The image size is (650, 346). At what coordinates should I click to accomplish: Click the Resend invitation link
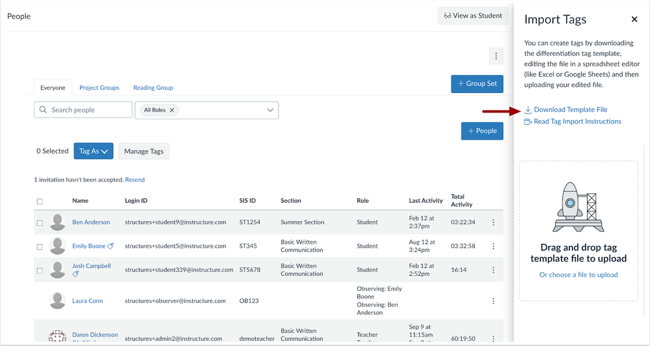coord(135,180)
